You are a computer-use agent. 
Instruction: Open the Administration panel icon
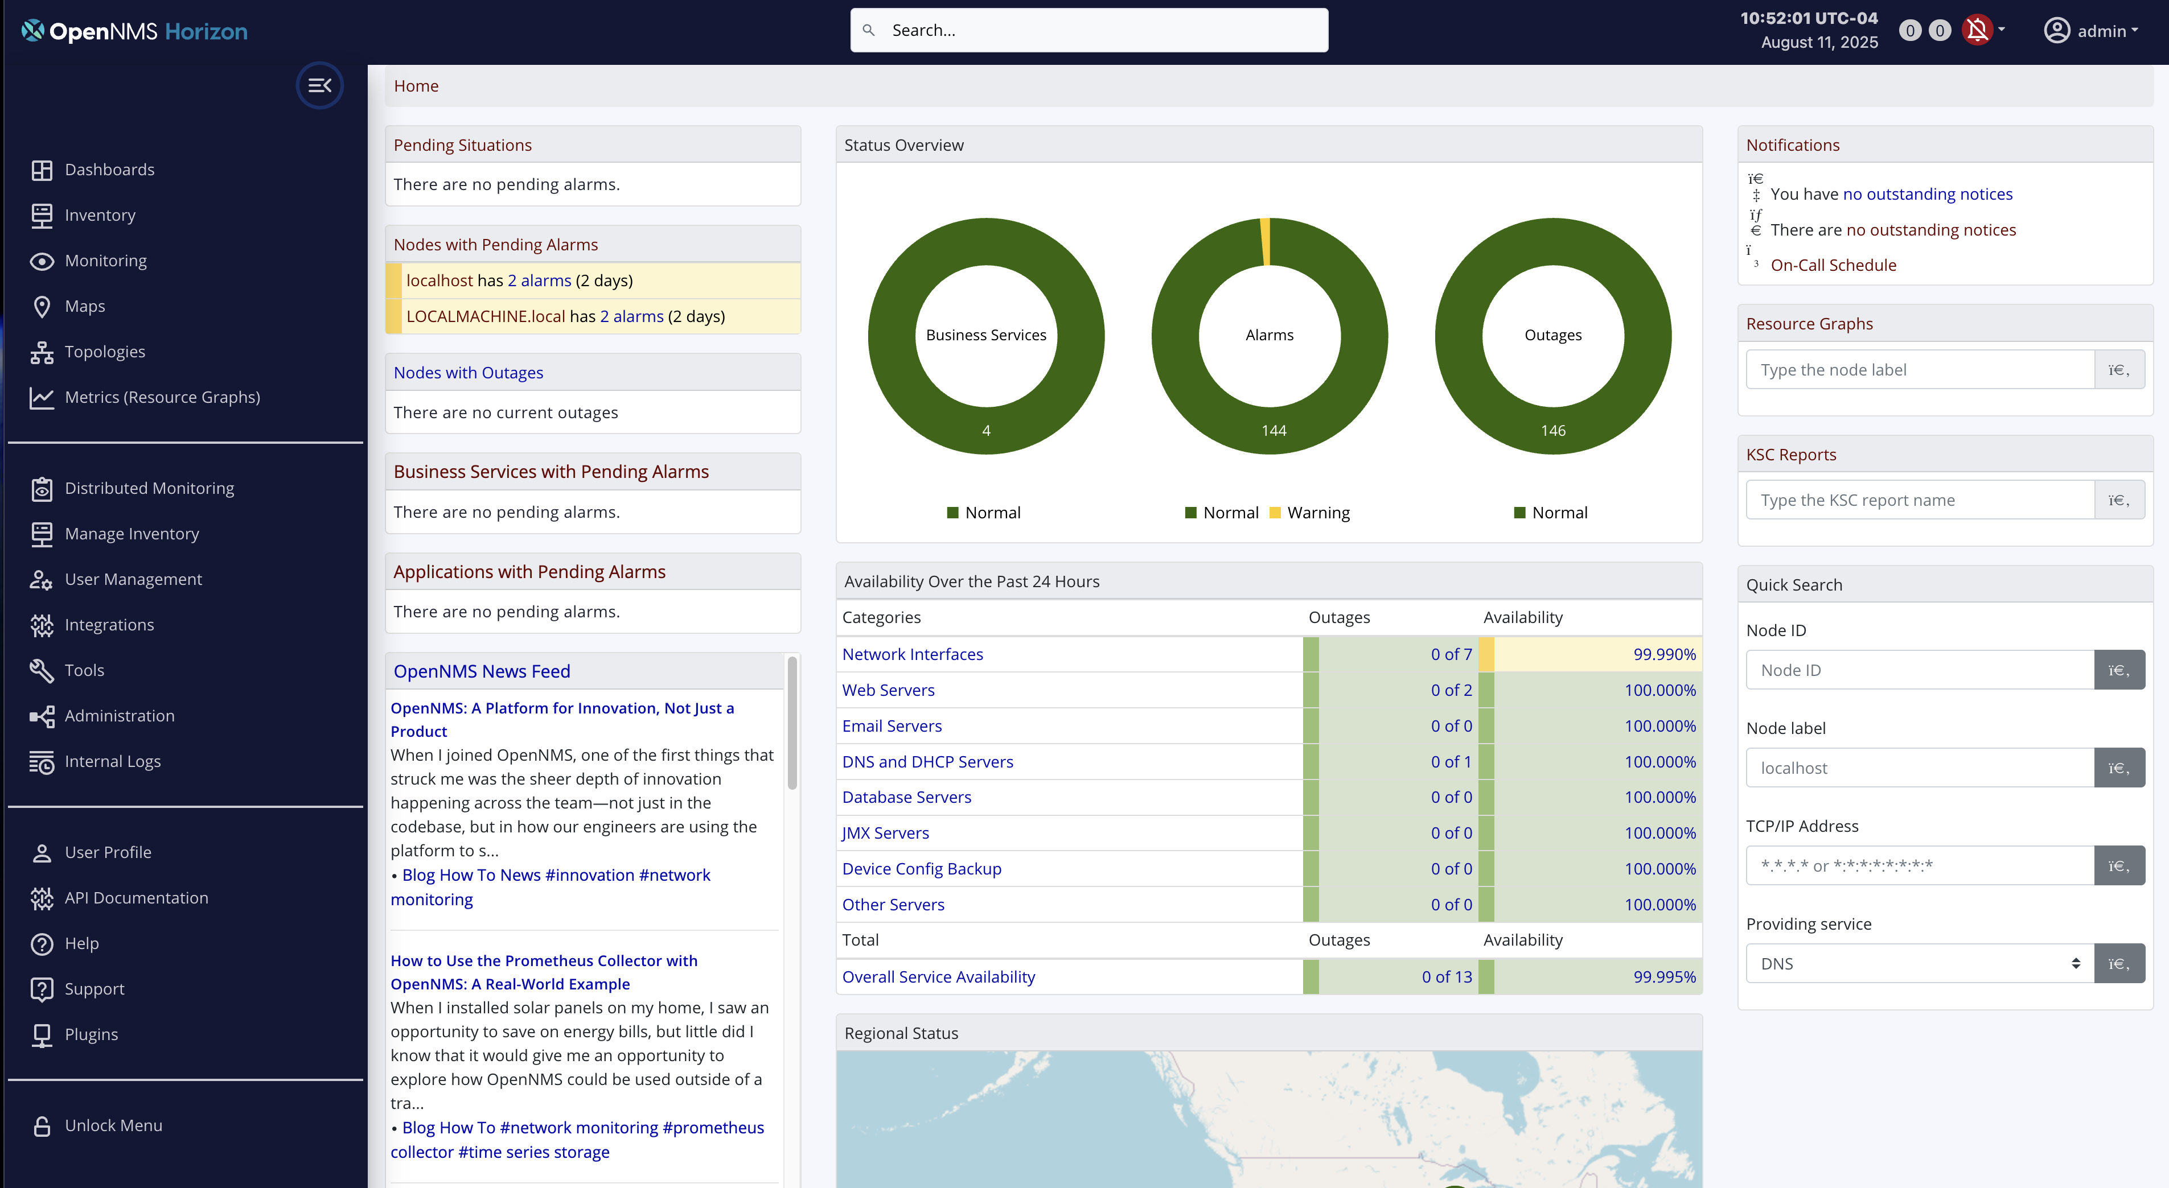point(43,716)
